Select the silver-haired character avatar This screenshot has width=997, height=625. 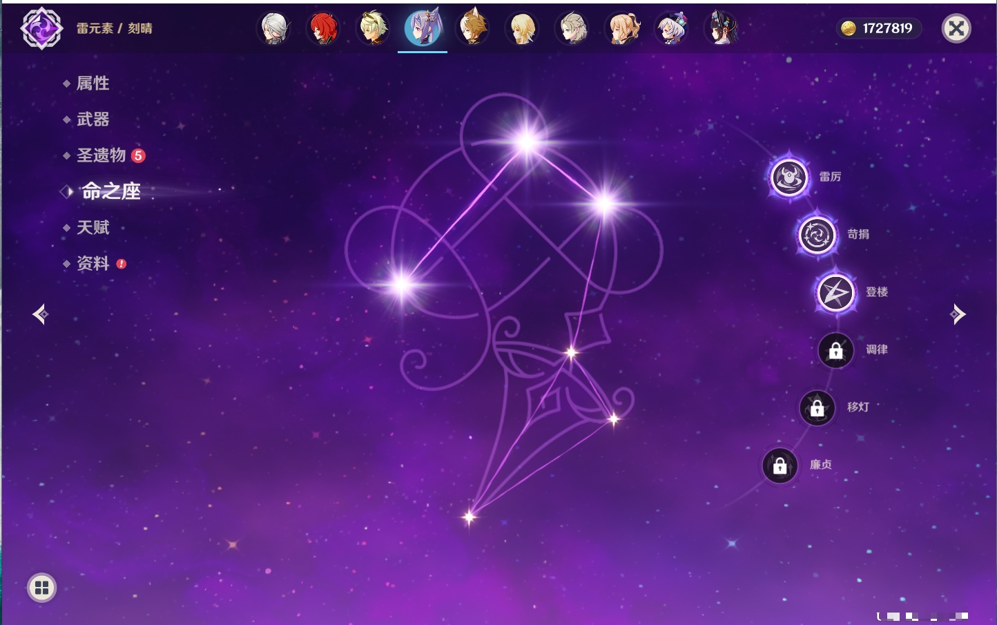point(274,28)
